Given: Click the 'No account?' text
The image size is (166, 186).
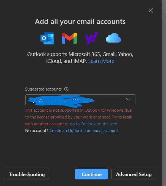Looking at the screenshot, I should pos(37,131).
